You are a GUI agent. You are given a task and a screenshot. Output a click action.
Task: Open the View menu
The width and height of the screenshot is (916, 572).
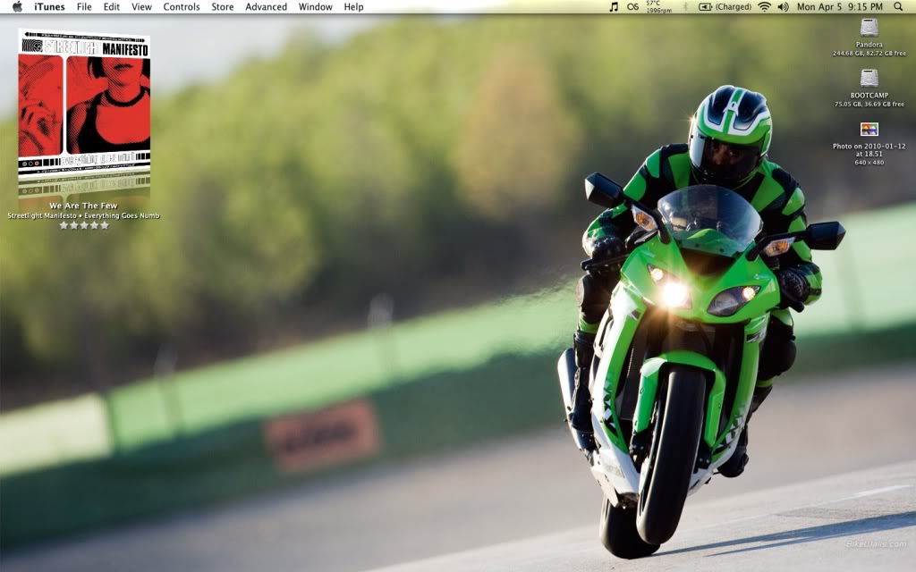tap(141, 7)
